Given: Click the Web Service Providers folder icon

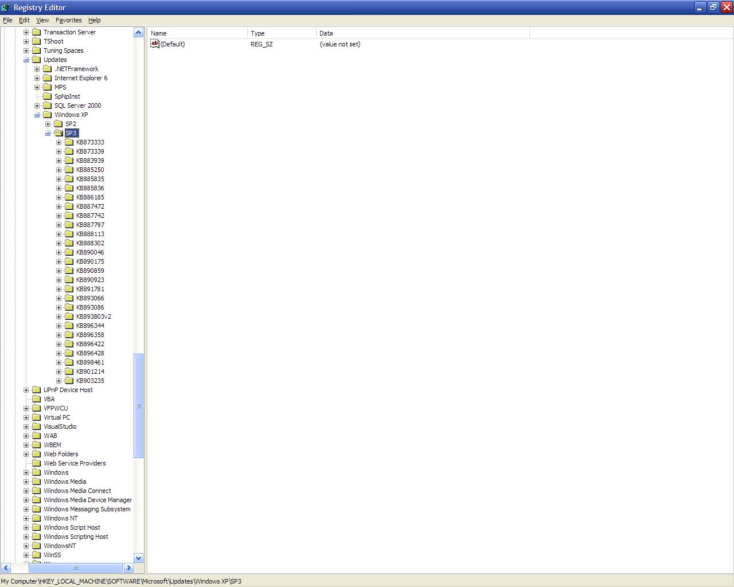Looking at the screenshot, I should click(x=37, y=463).
